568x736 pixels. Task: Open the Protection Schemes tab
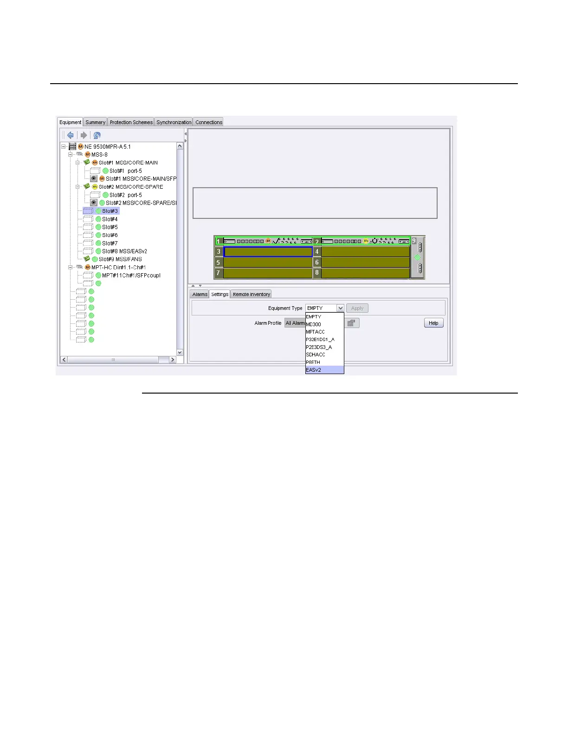[x=131, y=122]
